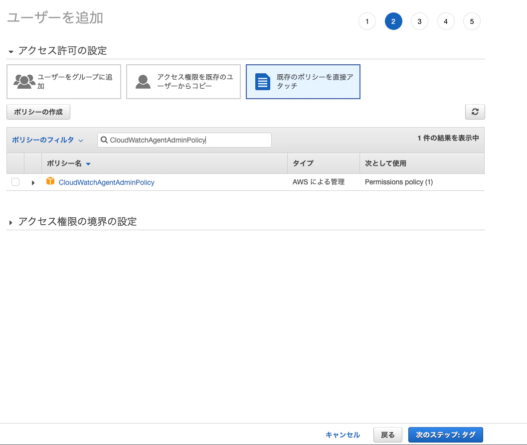
Task: Expand the アクセス権限の境界の設定 section
Action: click(x=11, y=223)
